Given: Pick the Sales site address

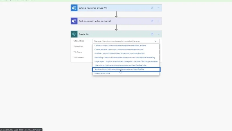Looking at the screenshot, I should [x=126, y=65].
